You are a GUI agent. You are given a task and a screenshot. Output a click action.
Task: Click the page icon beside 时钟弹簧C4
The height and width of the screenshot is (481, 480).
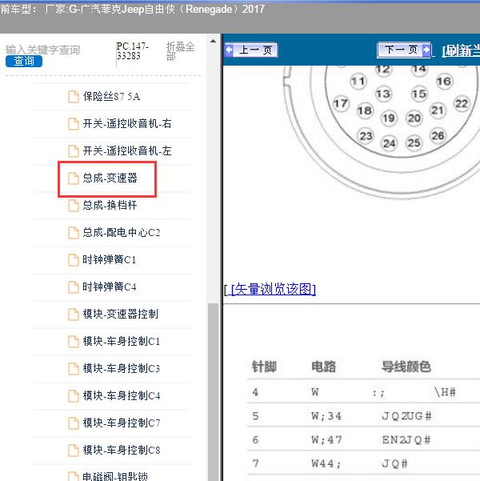point(73,287)
